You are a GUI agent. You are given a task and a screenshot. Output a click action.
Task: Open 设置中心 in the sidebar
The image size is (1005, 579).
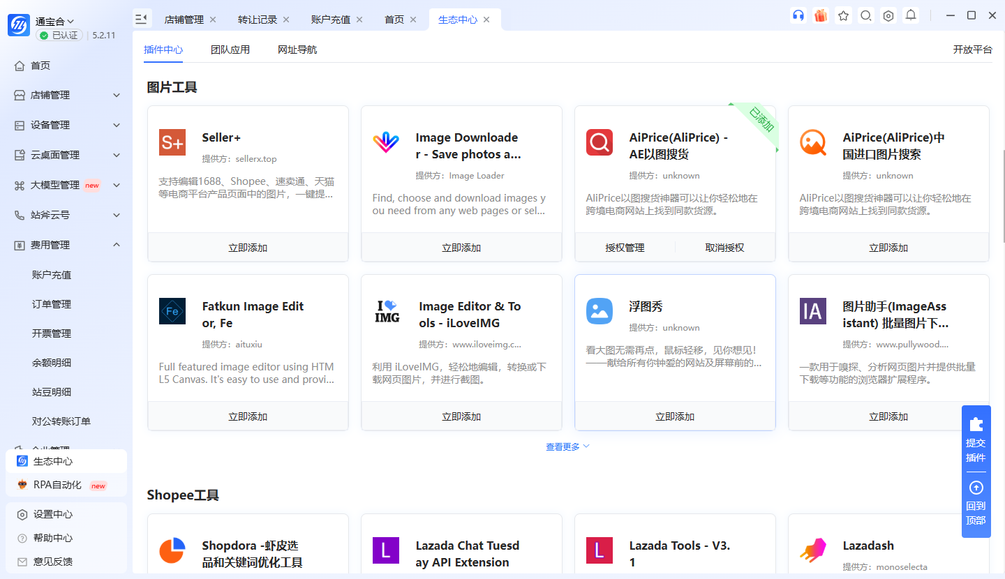(66, 514)
